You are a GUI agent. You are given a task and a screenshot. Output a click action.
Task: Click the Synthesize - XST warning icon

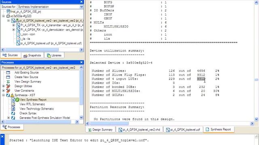[12, 95]
